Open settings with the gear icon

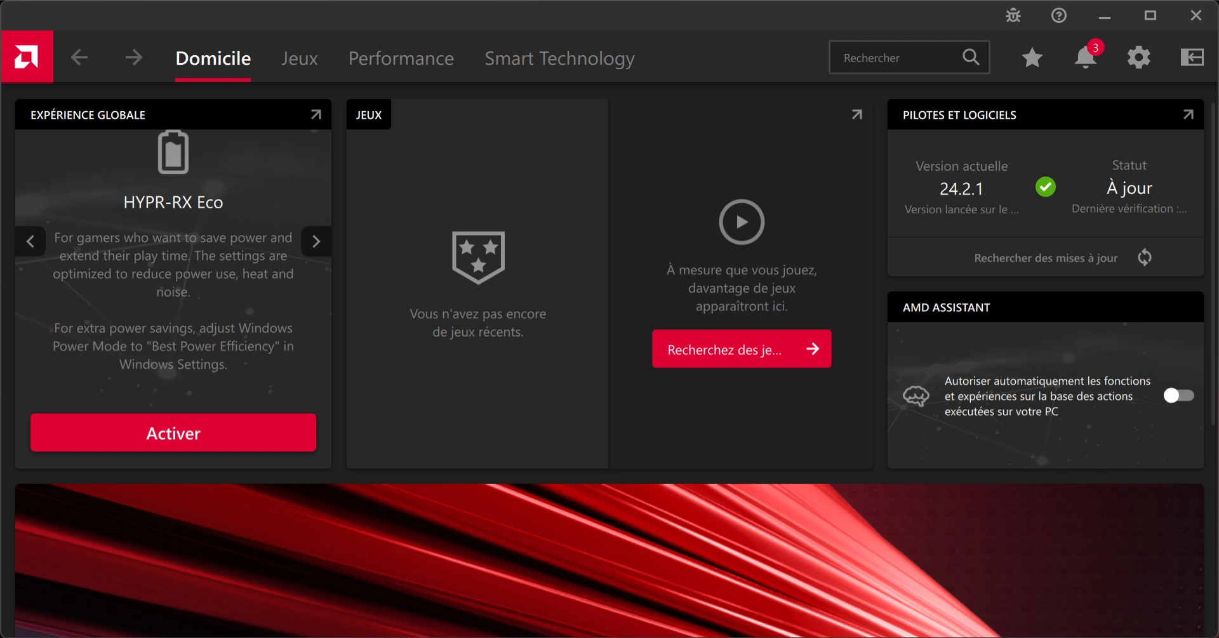click(1139, 57)
